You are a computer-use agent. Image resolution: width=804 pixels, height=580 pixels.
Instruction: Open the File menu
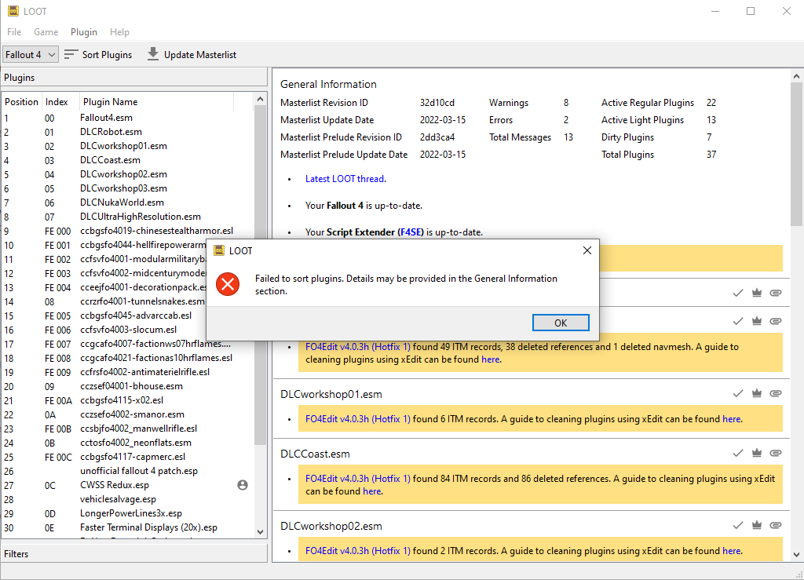(13, 32)
